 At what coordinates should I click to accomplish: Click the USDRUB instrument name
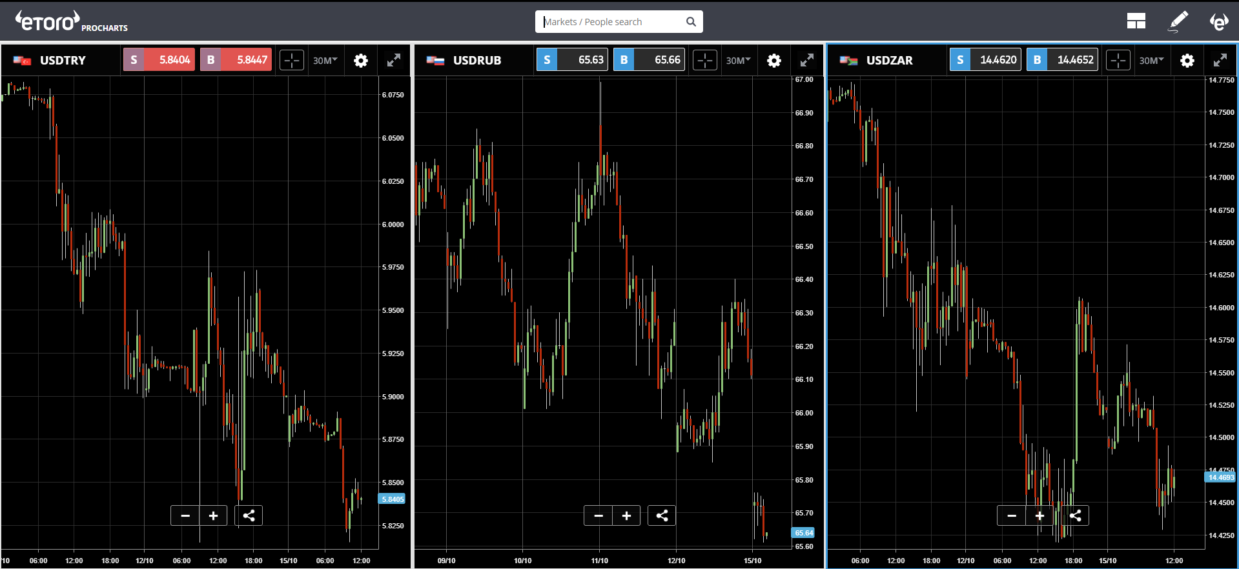[477, 61]
